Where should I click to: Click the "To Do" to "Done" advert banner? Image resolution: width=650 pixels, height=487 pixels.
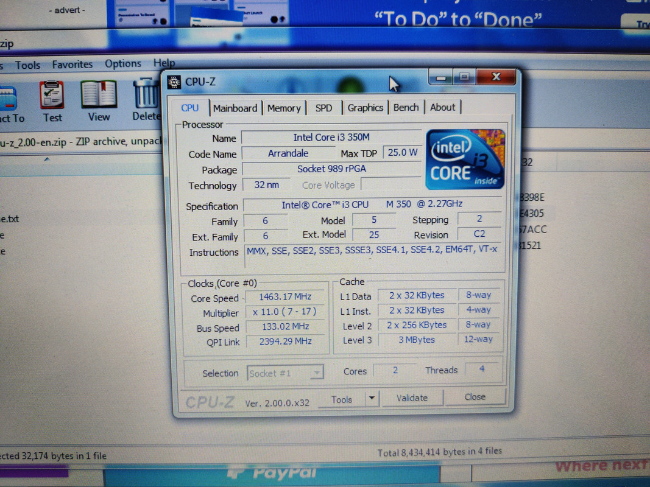pyautogui.click(x=457, y=19)
